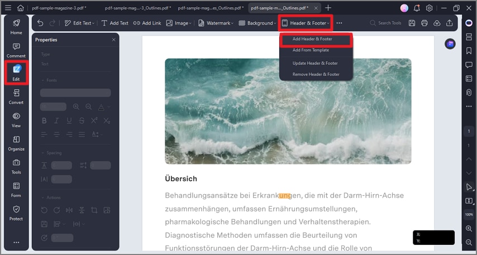Select the Add Text tool
The height and width of the screenshot is (255, 477).
pos(115,23)
